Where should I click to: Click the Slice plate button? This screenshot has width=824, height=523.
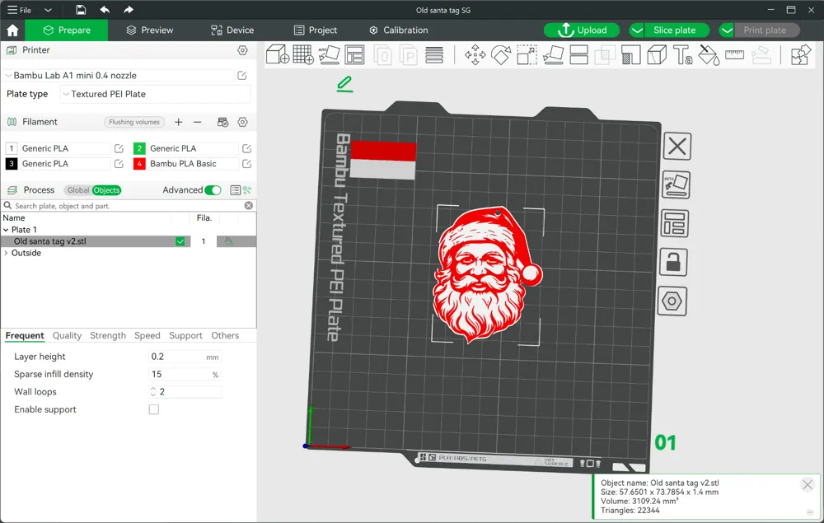tap(675, 30)
